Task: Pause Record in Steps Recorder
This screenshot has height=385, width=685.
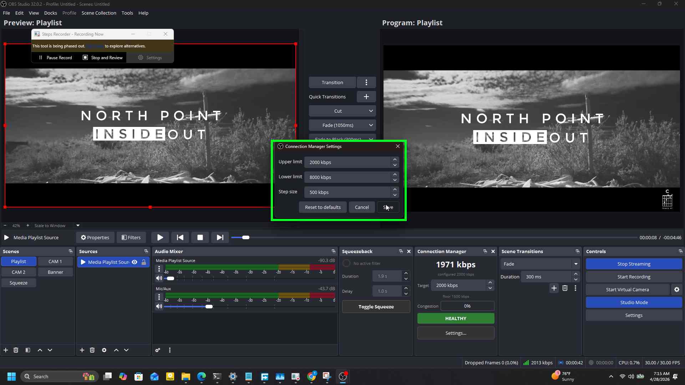Action: pos(55,57)
